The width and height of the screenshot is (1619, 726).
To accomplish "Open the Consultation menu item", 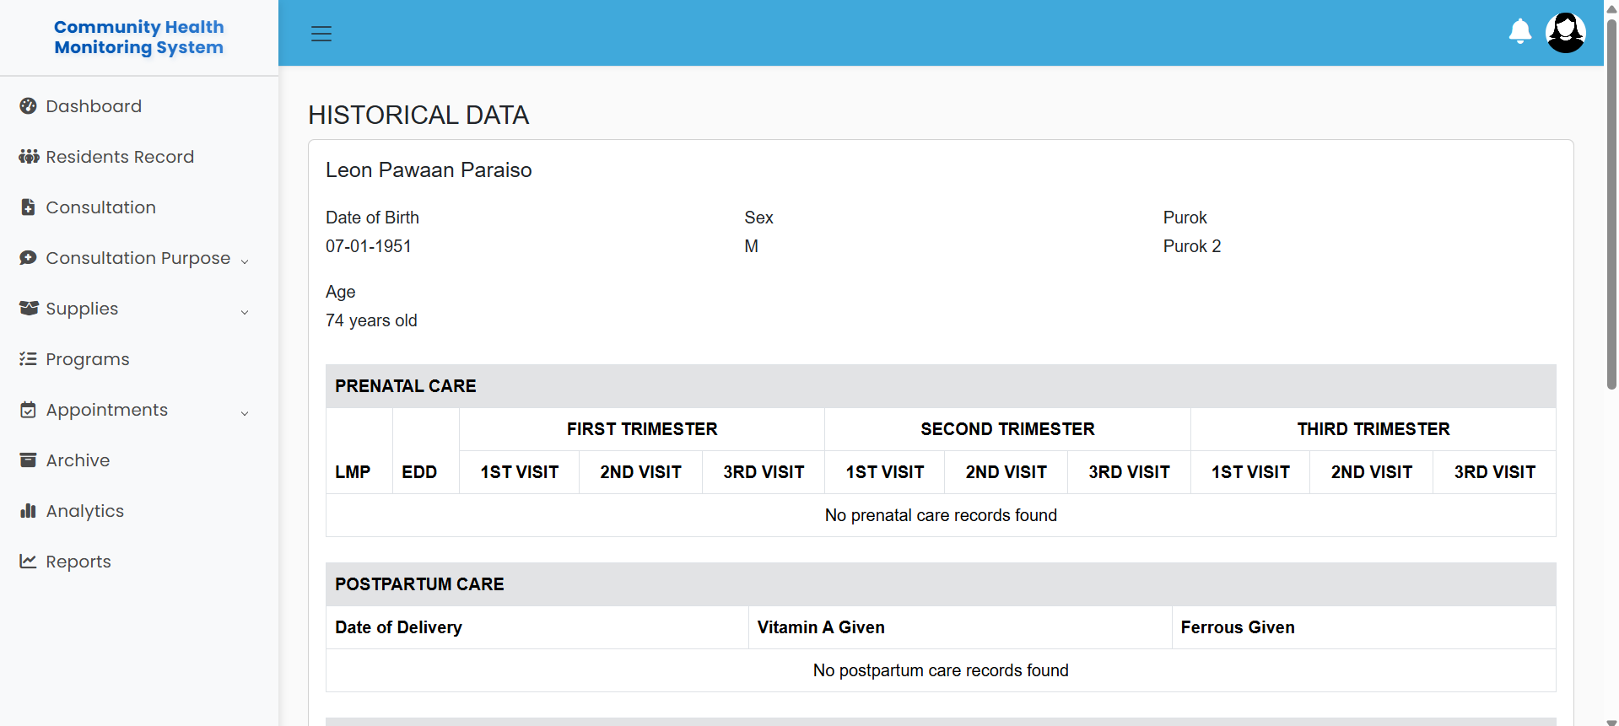I will pos(100,207).
